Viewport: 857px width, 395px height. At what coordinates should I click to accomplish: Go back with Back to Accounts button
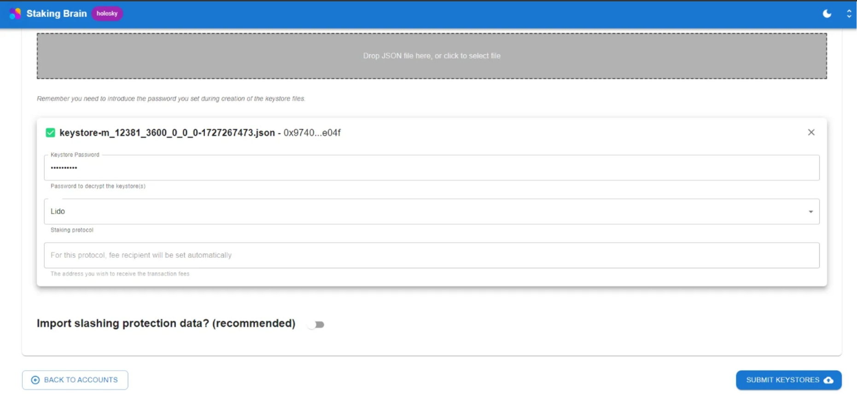click(75, 380)
